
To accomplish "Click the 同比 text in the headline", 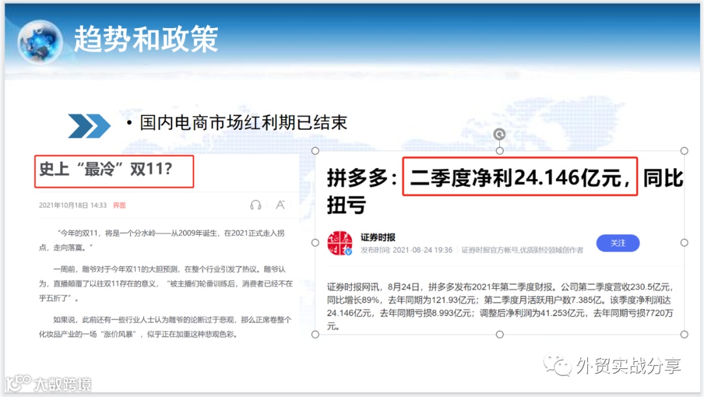I will coord(663,178).
